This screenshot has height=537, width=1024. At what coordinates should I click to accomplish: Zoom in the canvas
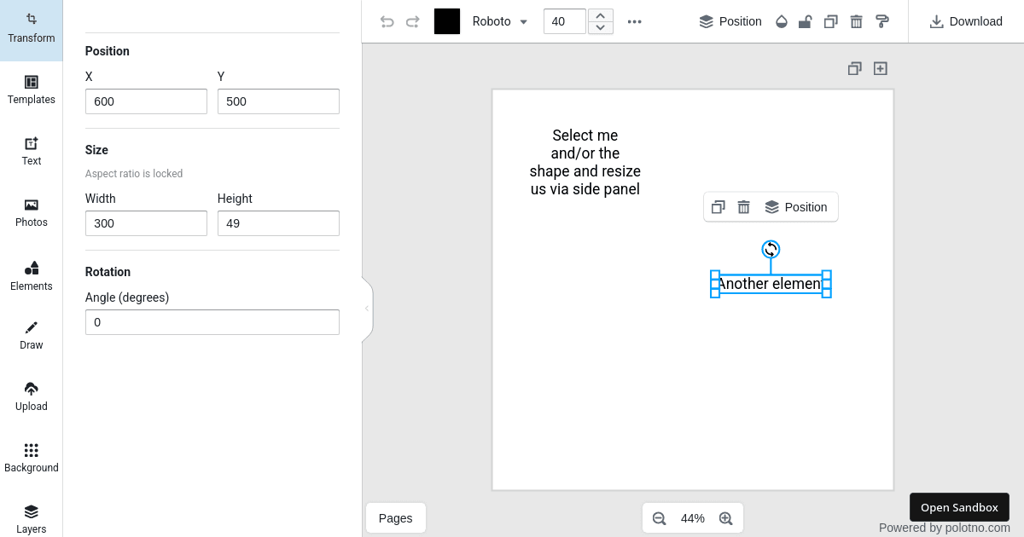click(x=726, y=518)
